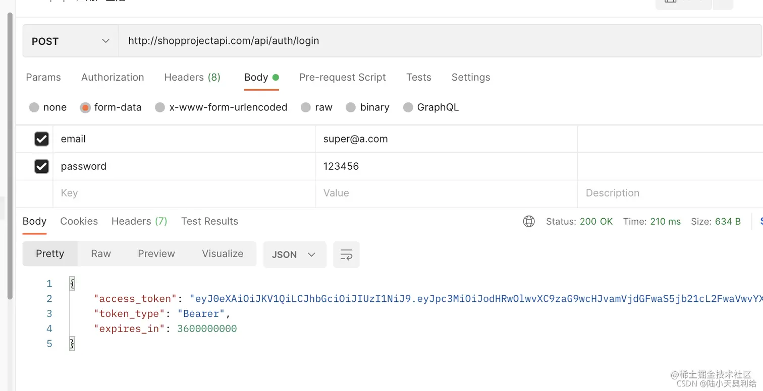763x391 pixels.
Task: Open the response Headers (7) tab
Action: coord(139,221)
